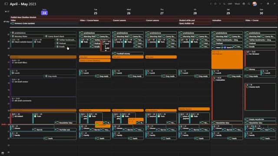Tick Saturday's Animation task checkbox
This screenshot has height=156, width=278.
214,80
